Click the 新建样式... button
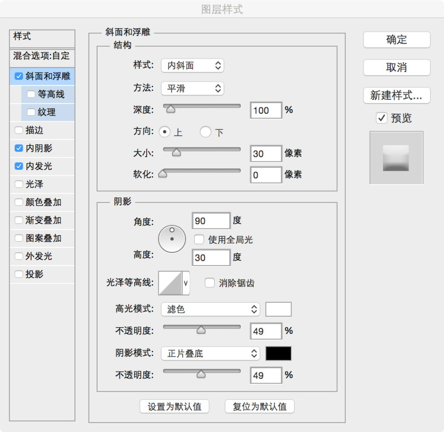Image resolution: width=444 pixels, height=432 pixels. (397, 95)
